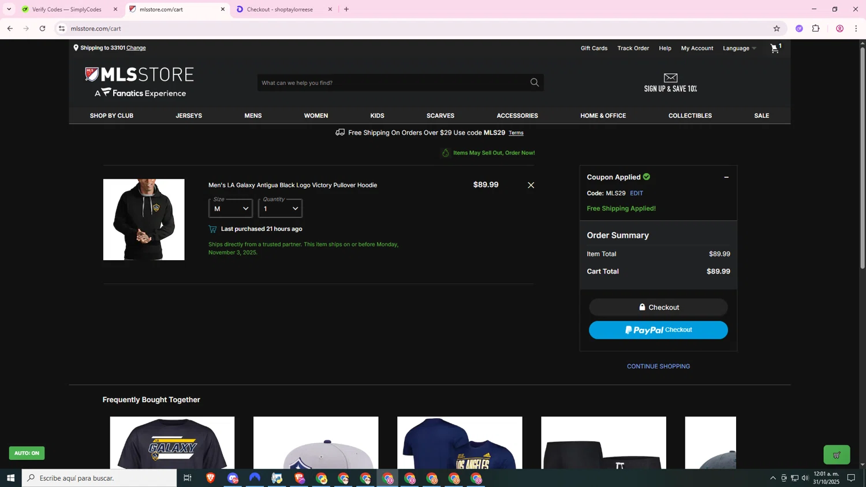Viewport: 866px width, 487px height.
Task: Open the volume icon in system tray
Action: [x=805, y=478]
